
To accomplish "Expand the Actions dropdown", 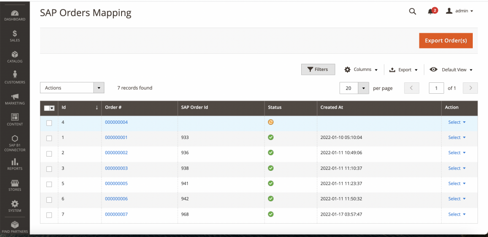I will pos(72,88).
